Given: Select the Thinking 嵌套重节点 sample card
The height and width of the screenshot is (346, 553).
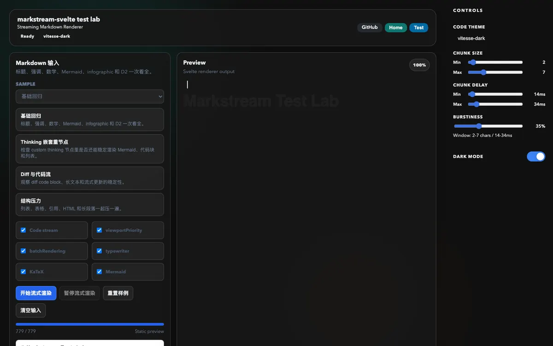Looking at the screenshot, I should tap(90, 149).
